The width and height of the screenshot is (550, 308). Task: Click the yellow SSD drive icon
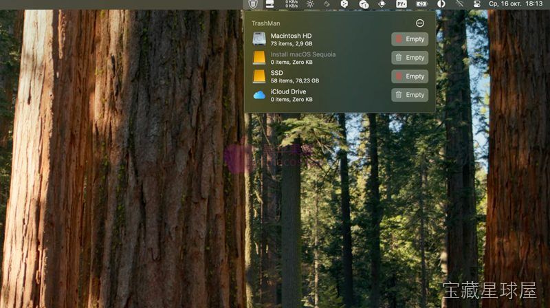(259, 76)
